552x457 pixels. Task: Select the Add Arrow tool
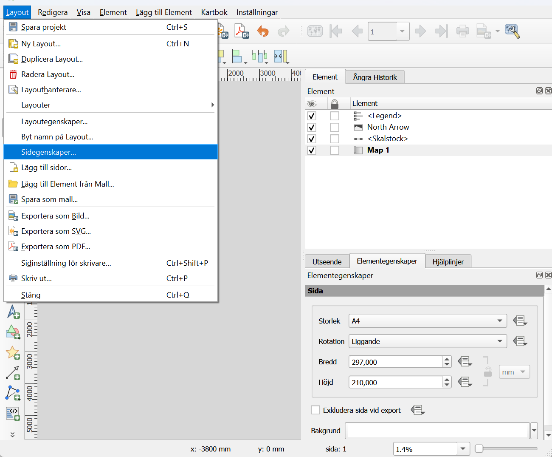pyautogui.click(x=13, y=373)
